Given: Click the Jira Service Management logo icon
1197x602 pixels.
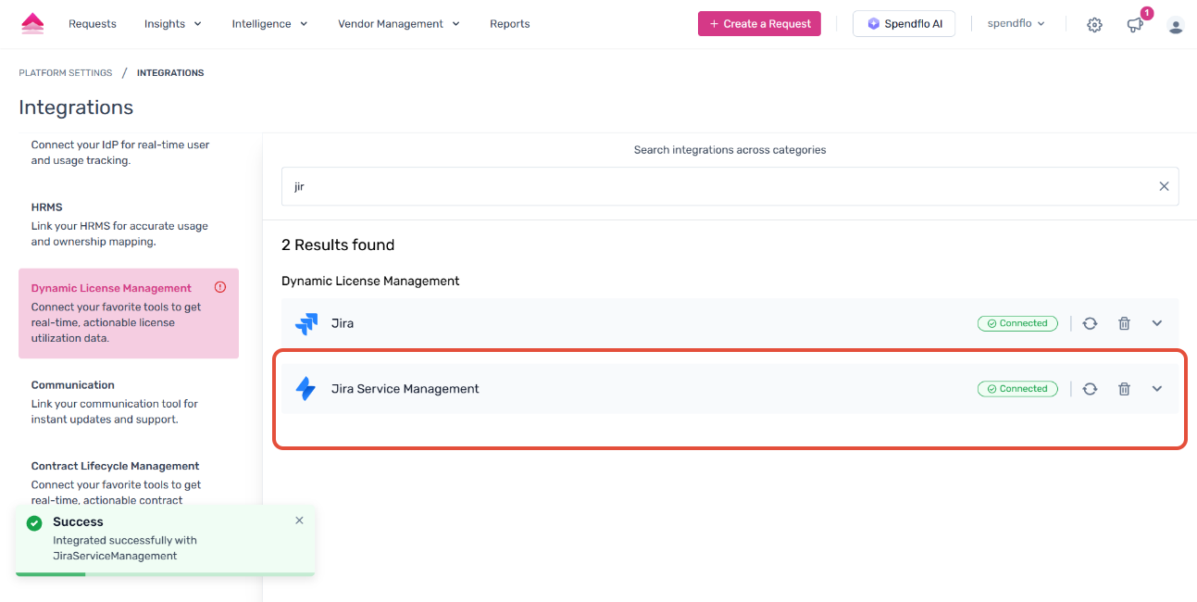Looking at the screenshot, I should [x=305, y=389].
